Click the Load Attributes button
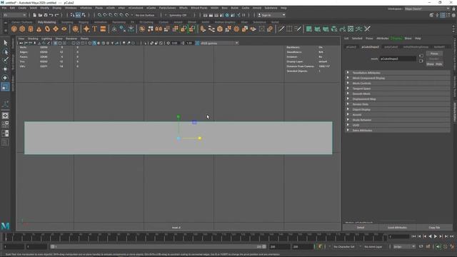The image size is (457, 257). [397, 228]
